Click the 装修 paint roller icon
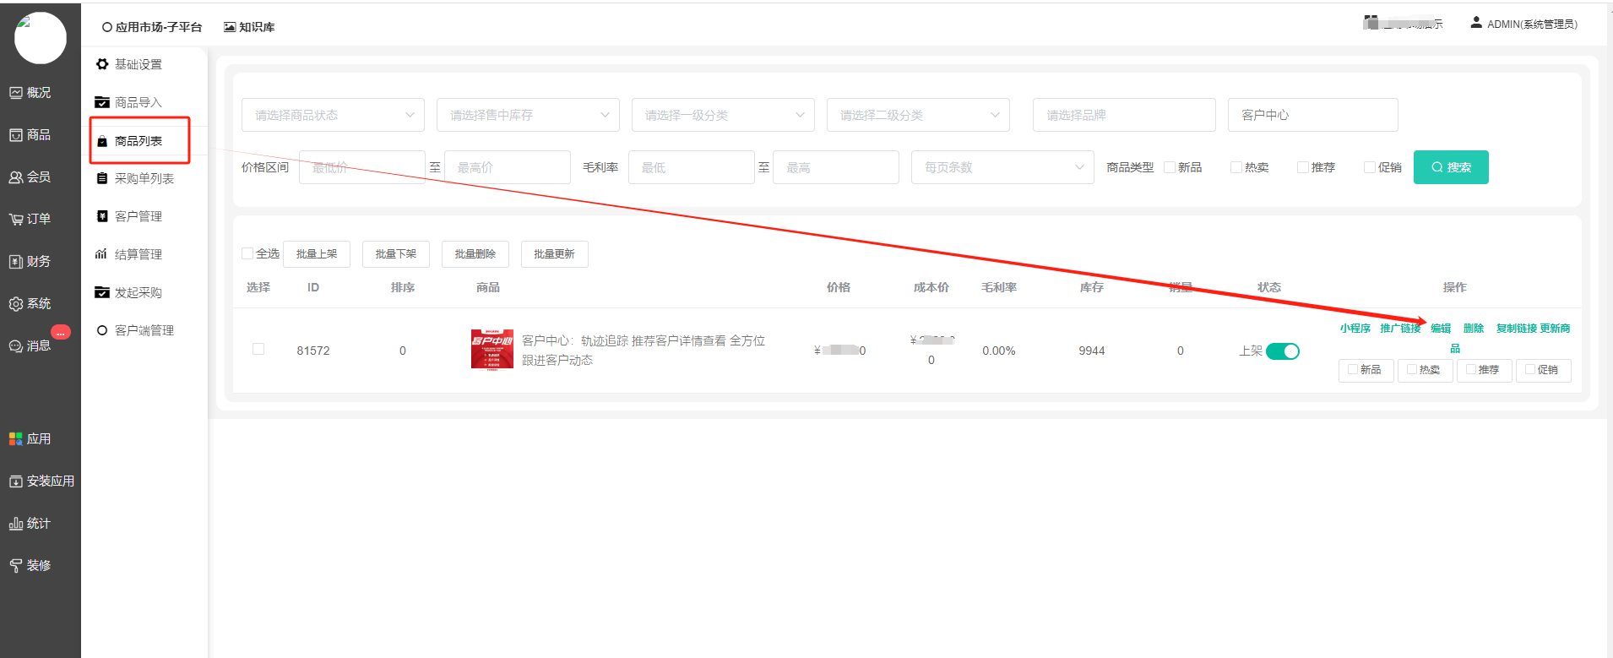 pos(16,566)
